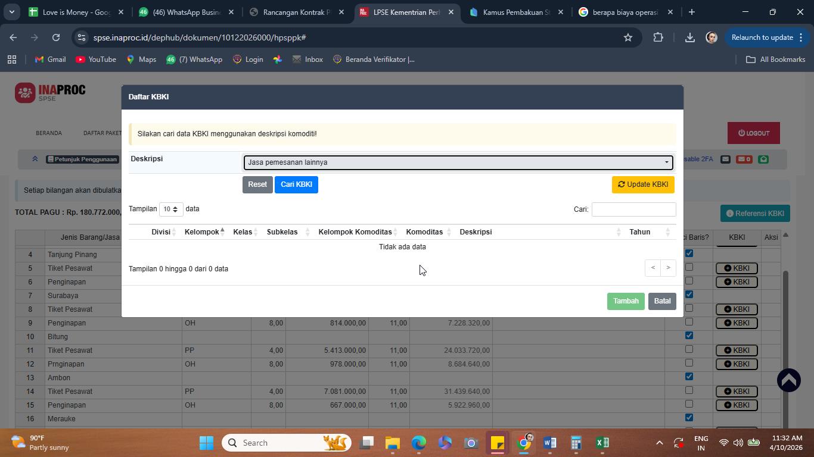Click the Referensi KBKI button behind dialog
Image resolution: width=814 pixels, height=457 pixels.
(755, 214)
